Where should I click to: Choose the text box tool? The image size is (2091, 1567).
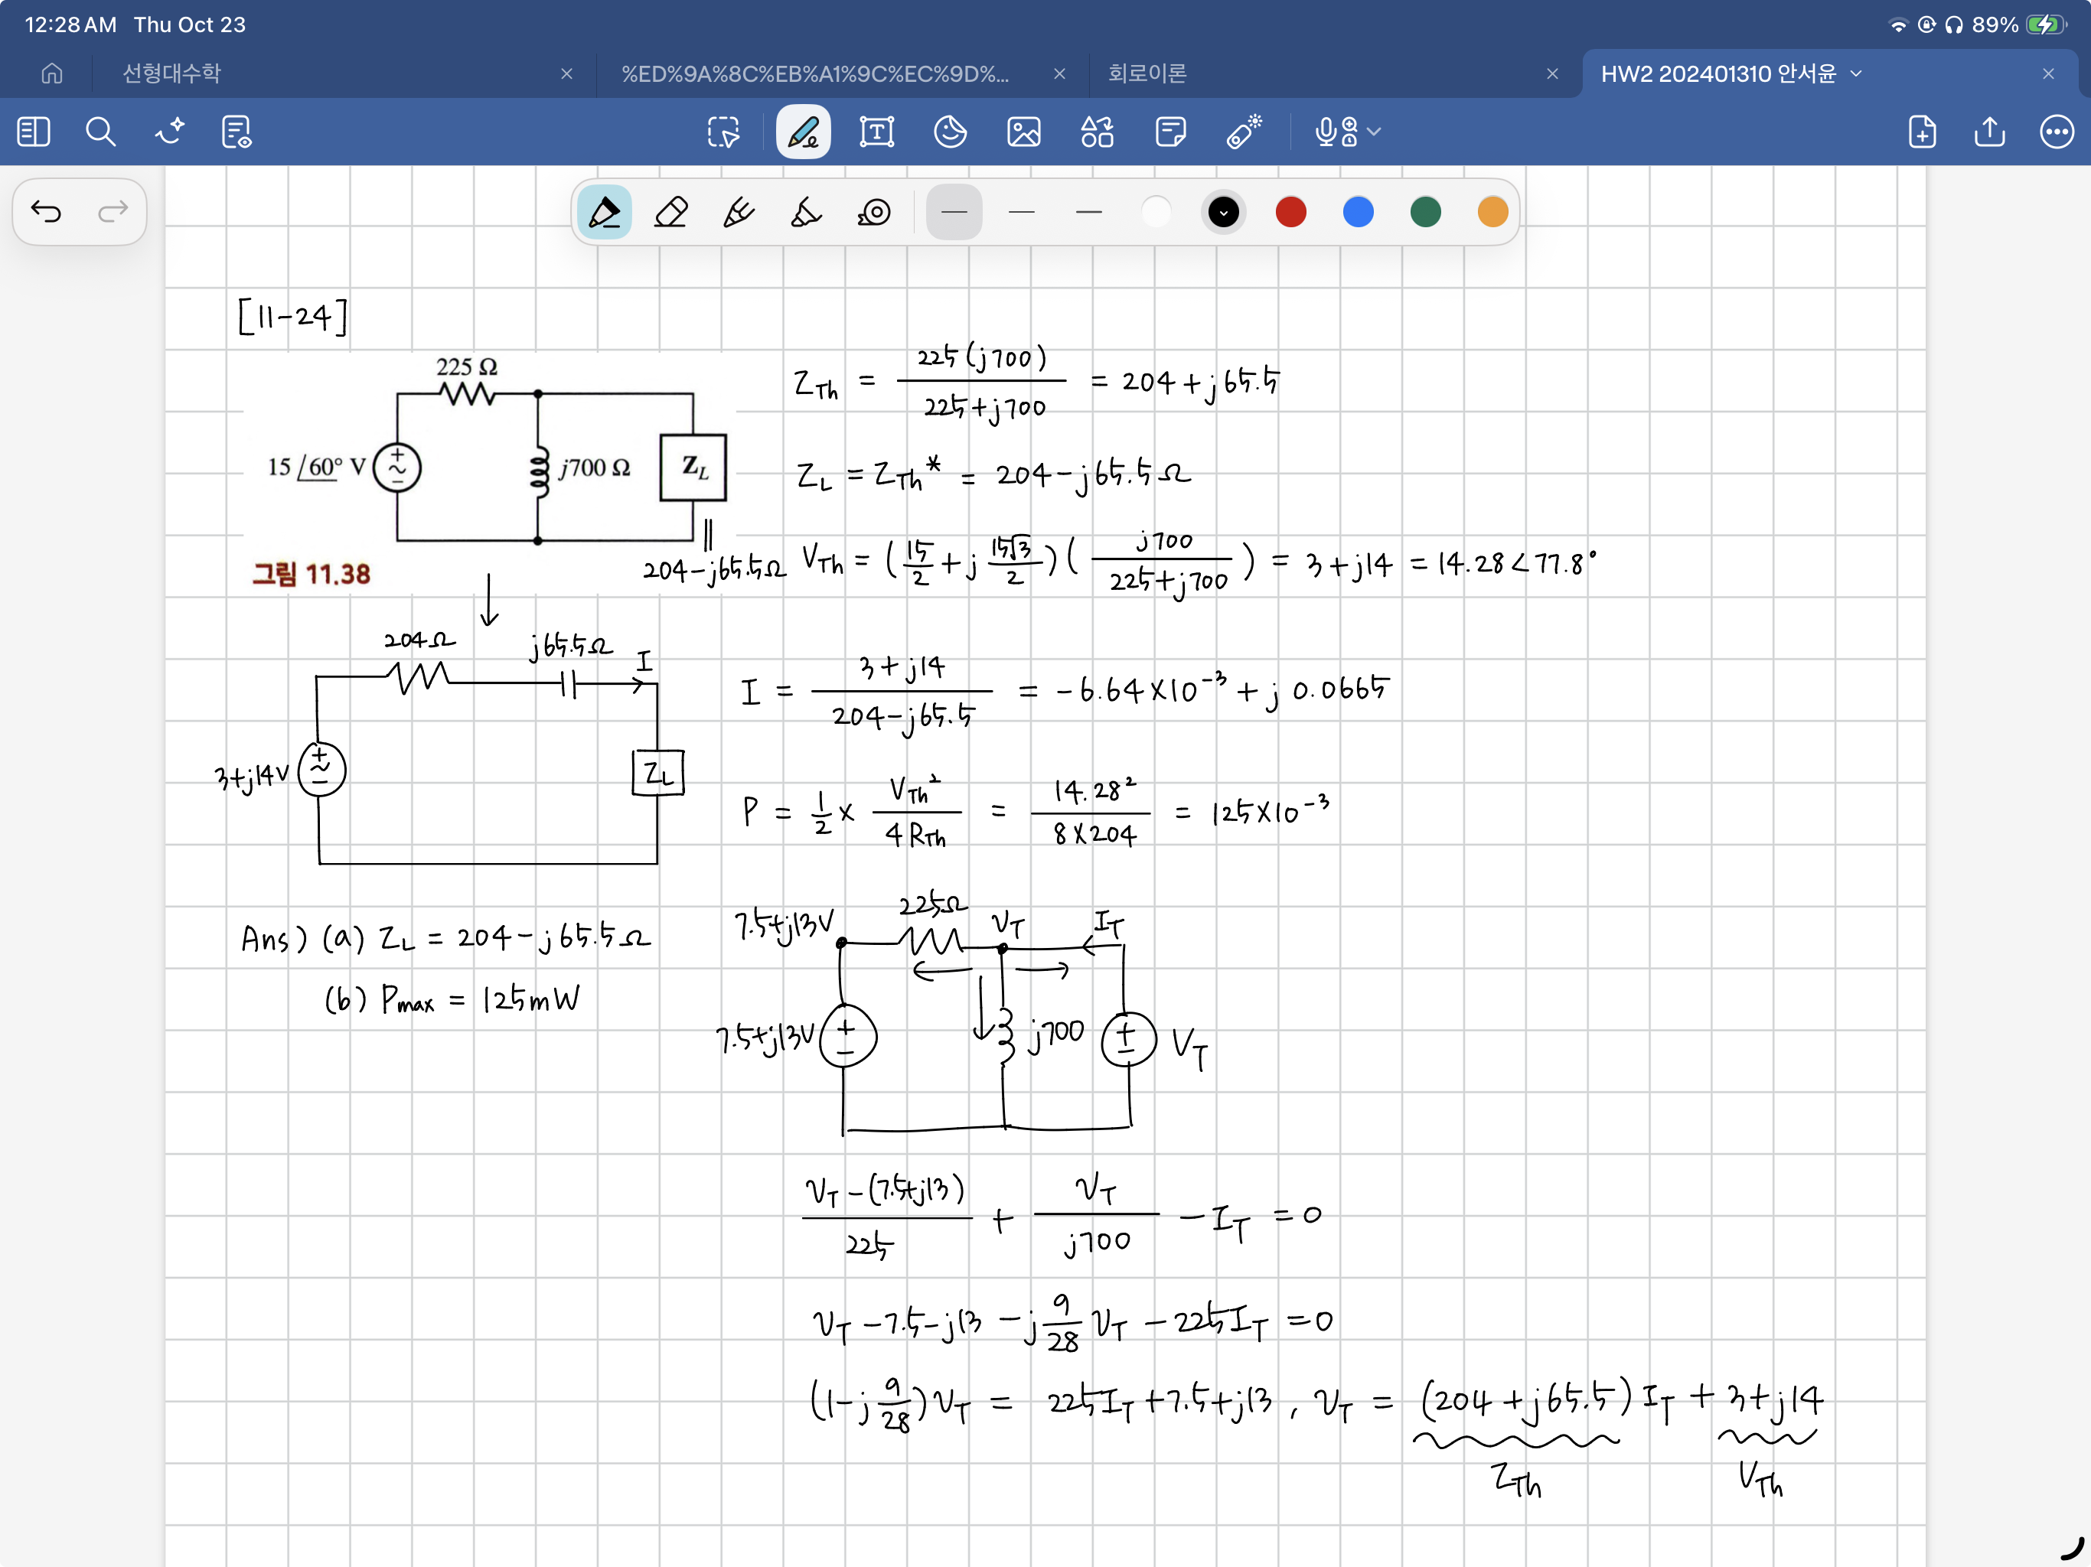coord(876,132)
